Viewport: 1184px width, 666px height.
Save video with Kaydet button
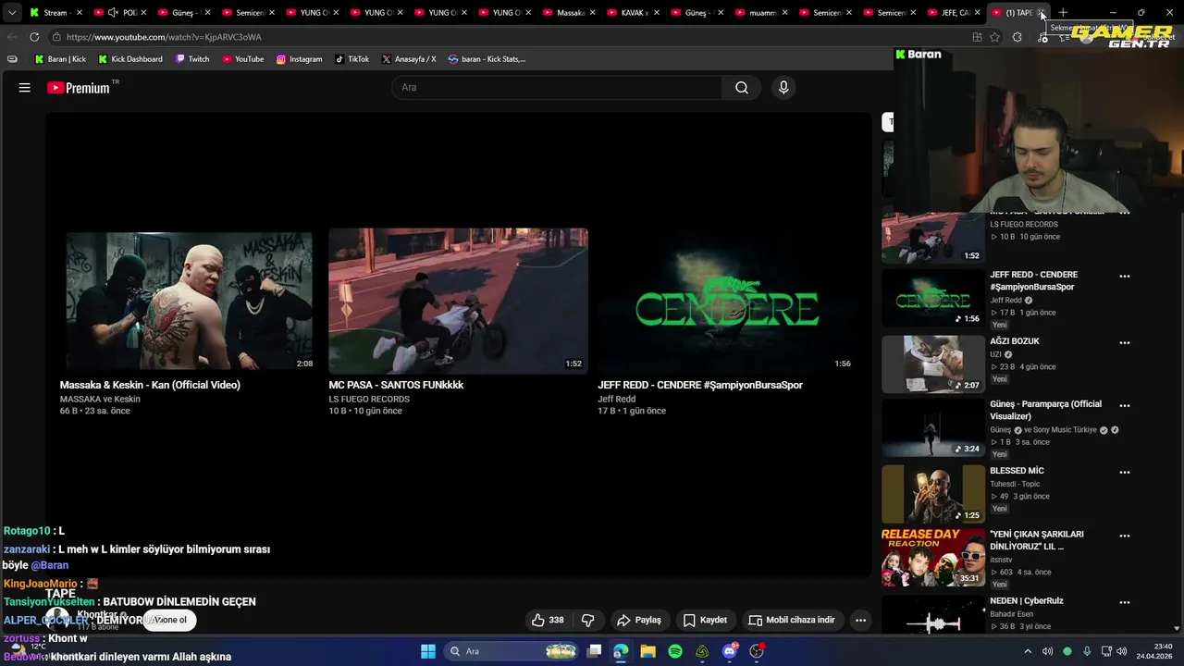pos(705,621)
